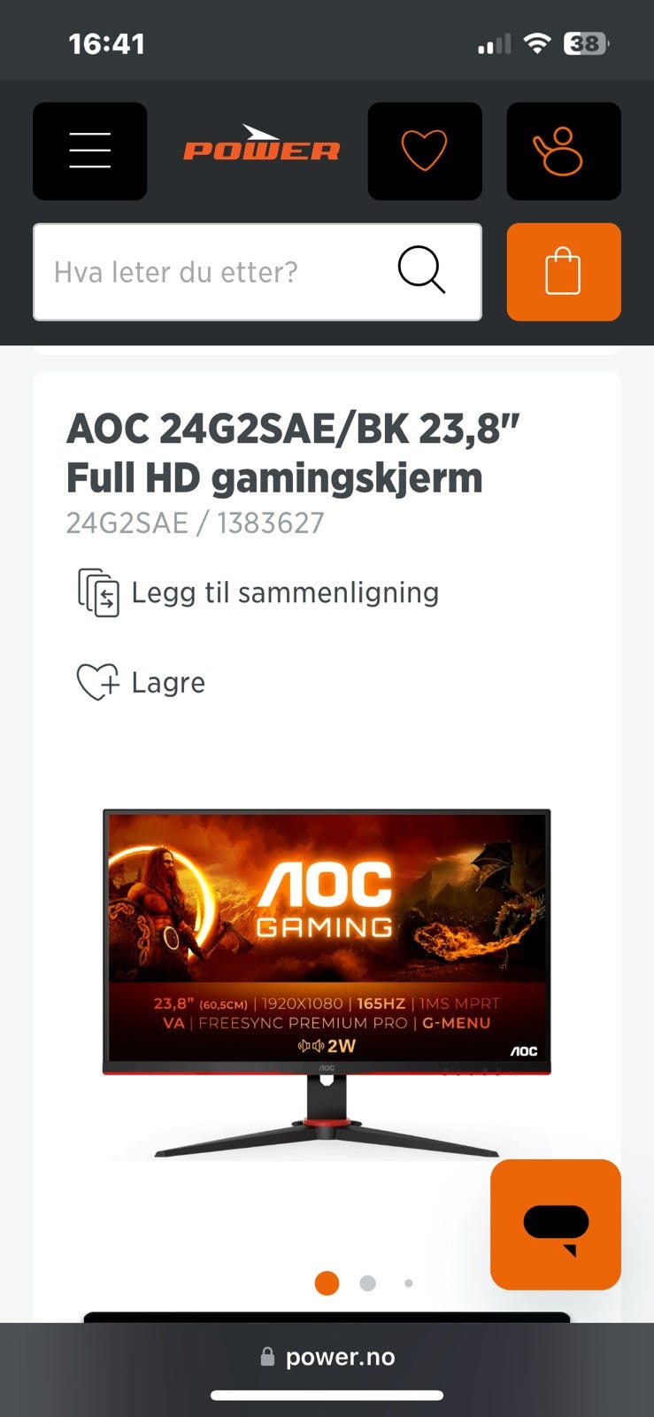The width and height of the screenshot is (654, 1417).
Task: Open the orange chat bubble
Action: (556, 1224)
